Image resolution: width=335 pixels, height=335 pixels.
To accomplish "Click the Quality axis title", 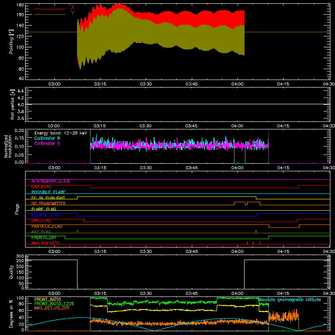I will click(x=11, y=272).
